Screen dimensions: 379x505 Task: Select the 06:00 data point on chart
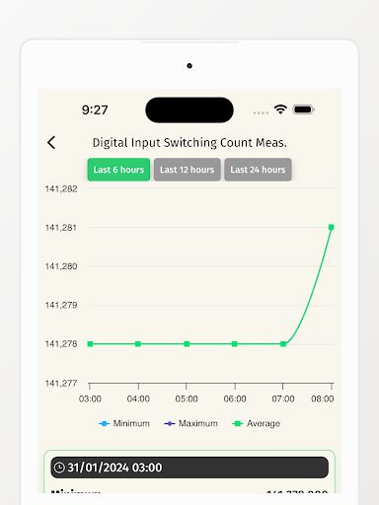click(x=235, y=344)
